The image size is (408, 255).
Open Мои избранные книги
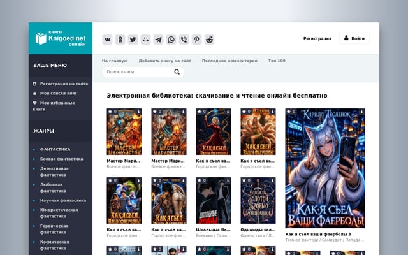54,106
